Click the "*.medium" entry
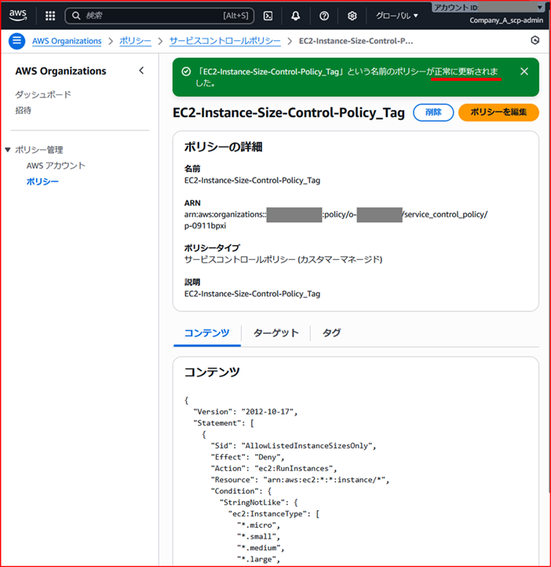This screenshot has height=567, width=551. coord(261,548)
